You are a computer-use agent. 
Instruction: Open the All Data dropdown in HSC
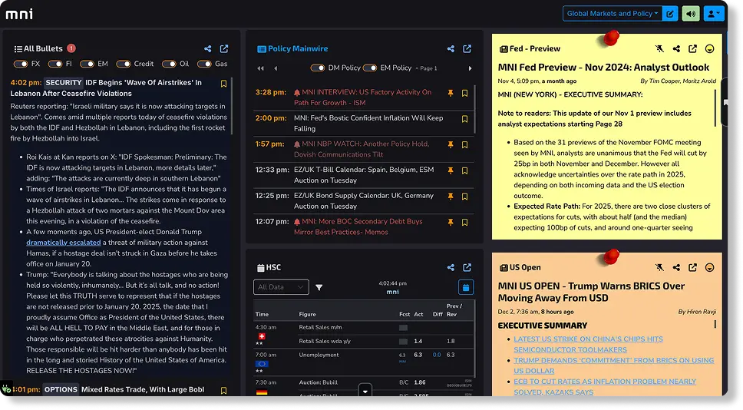point(281,287)
